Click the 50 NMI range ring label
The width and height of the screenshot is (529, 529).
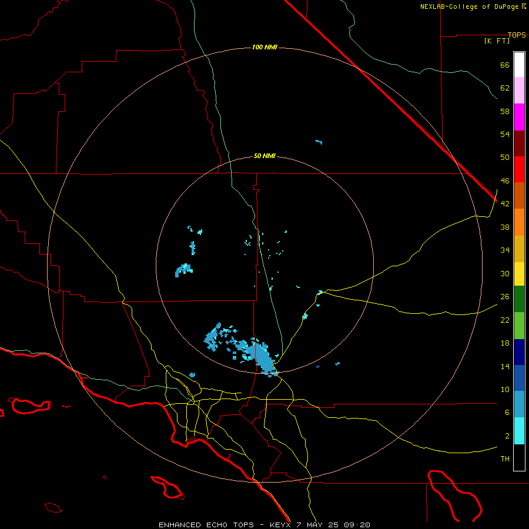264,156
